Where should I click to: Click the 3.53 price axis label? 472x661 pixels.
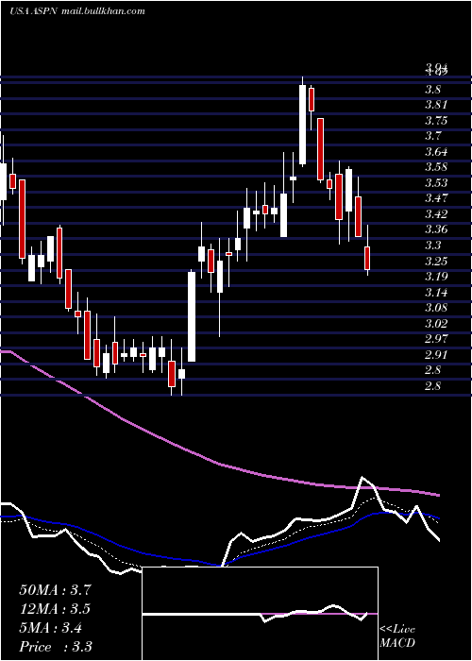coord(436,182)
